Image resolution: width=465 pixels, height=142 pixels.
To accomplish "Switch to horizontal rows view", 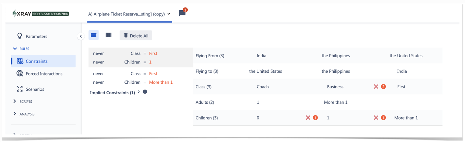I will point(93,35).
